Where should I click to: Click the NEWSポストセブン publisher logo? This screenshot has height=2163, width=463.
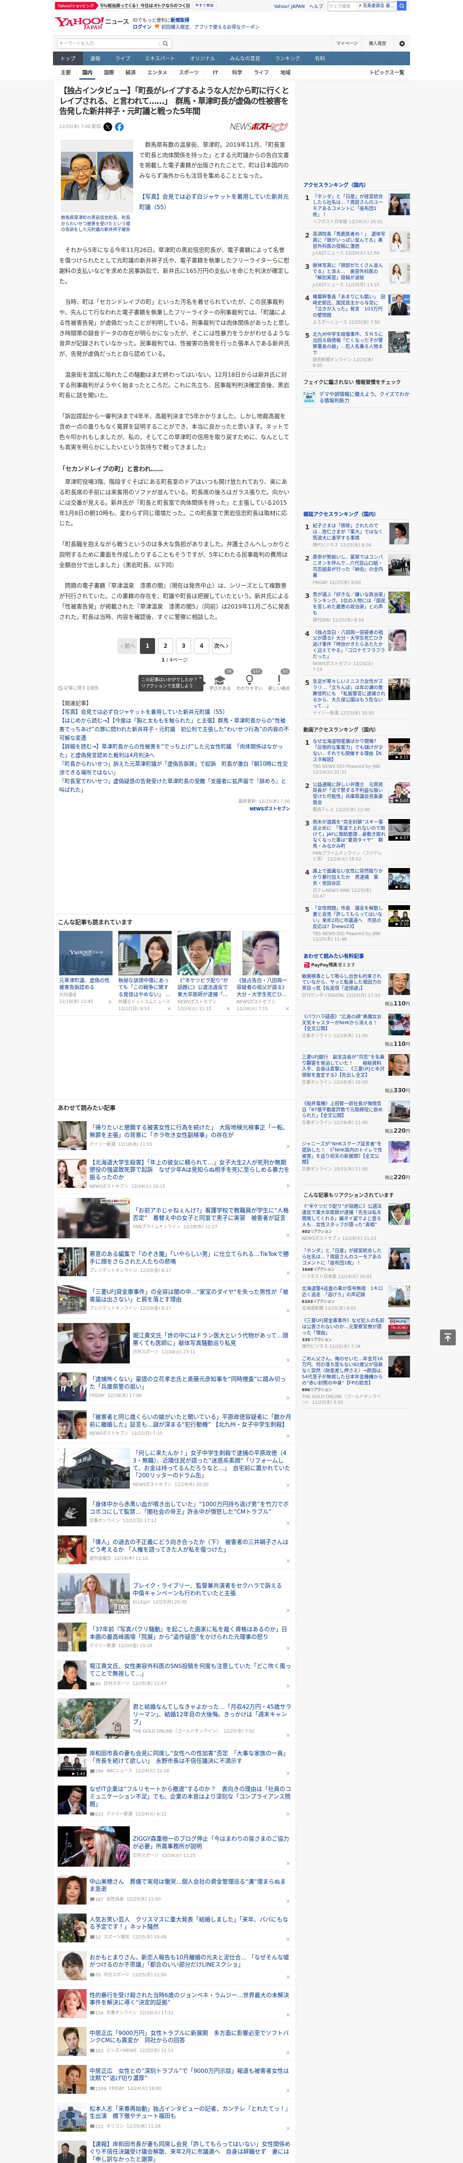(259, 127)
